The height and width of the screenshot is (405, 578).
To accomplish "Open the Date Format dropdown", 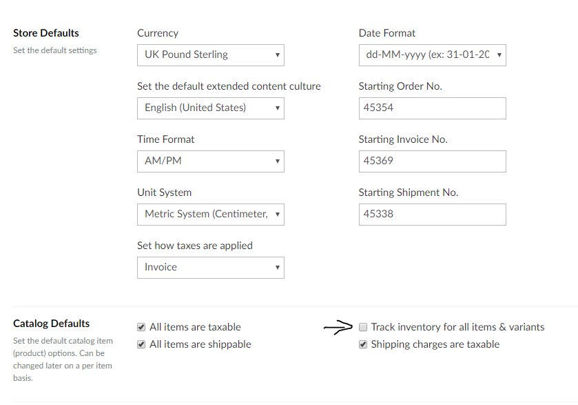I will (433, 55).
